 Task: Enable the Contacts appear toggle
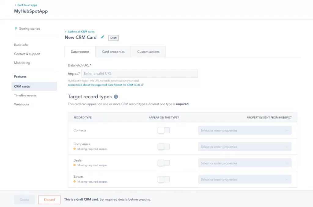pos(164,130)
